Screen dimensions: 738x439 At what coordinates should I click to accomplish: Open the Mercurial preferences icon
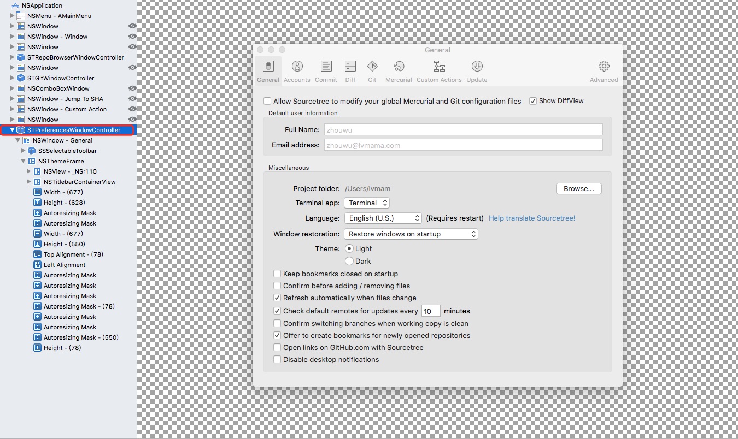point(399,67)
